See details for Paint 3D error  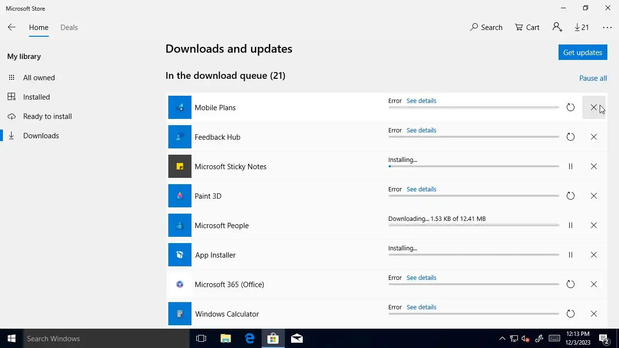[x=421, y=189]
